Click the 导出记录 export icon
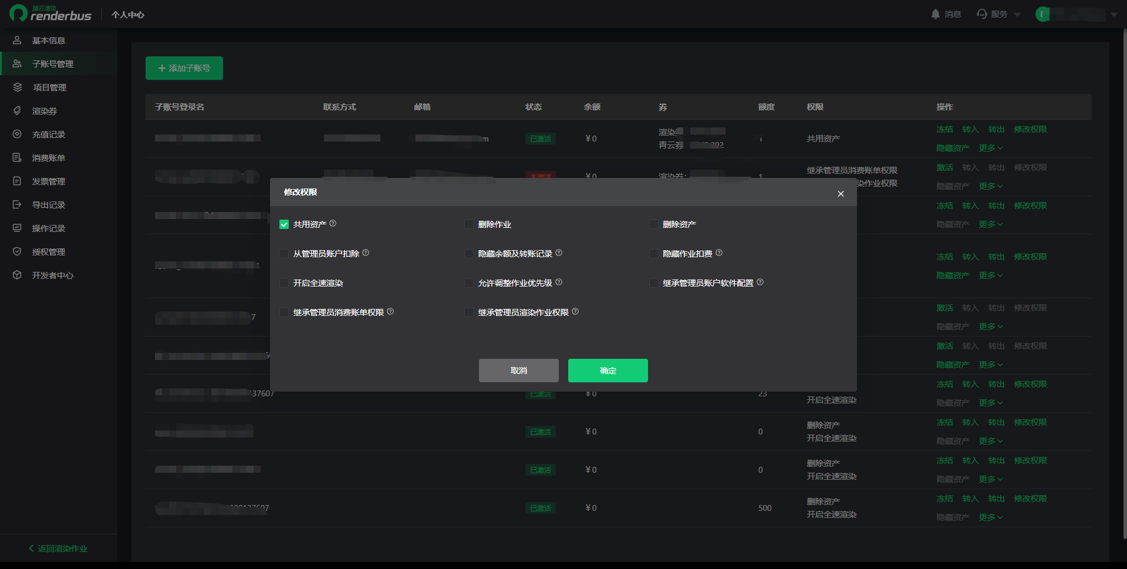The height and width of the screenshot is (569, 1127). tap(17, 204)
